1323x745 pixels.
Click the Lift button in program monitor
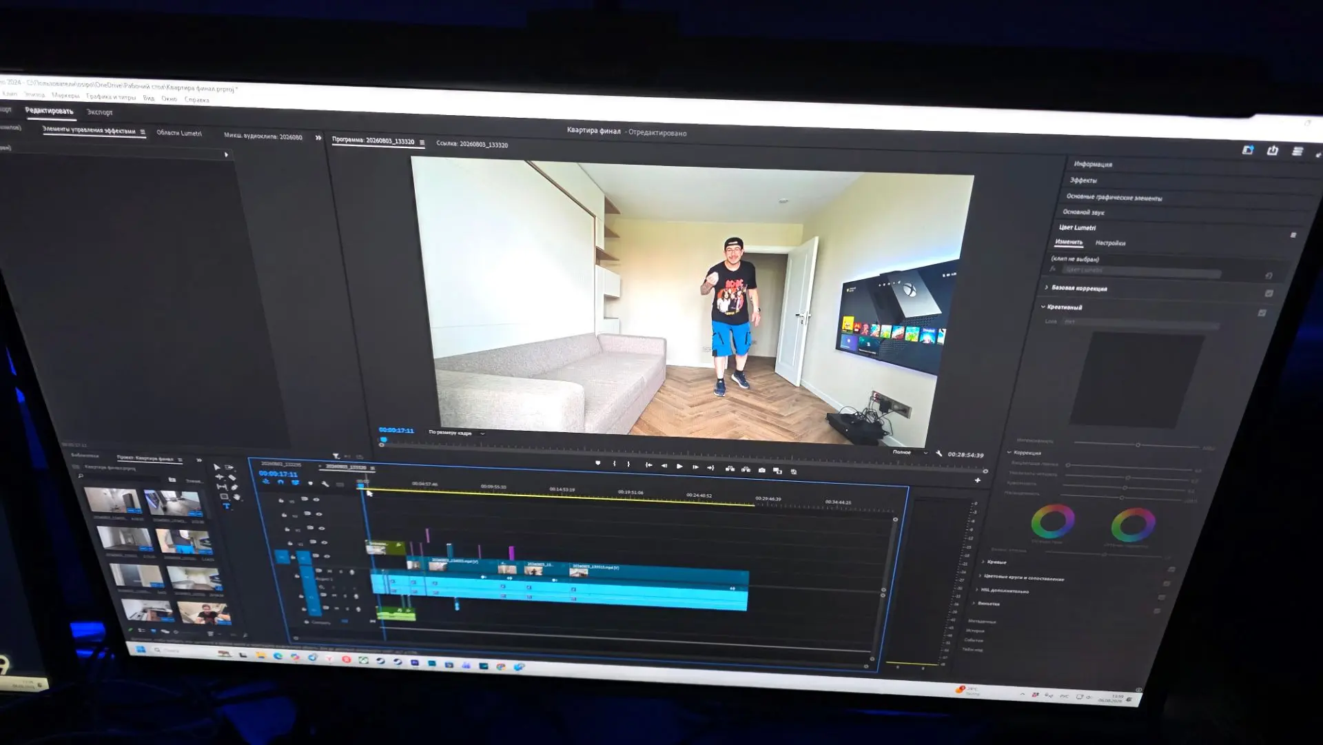pyautogui.click(x=730, y=469)
